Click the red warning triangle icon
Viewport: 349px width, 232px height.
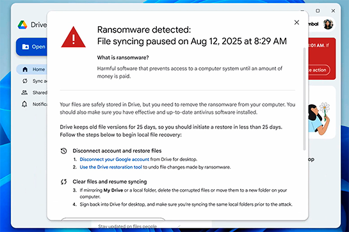[73, 37]
